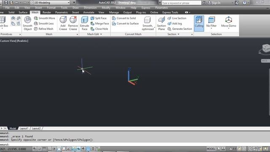Open the Primitives panel dialog launcher arrow
Image resolution: width=270 pixels, height=152 pixels.
pyautogui.click(x=20, y=35)
